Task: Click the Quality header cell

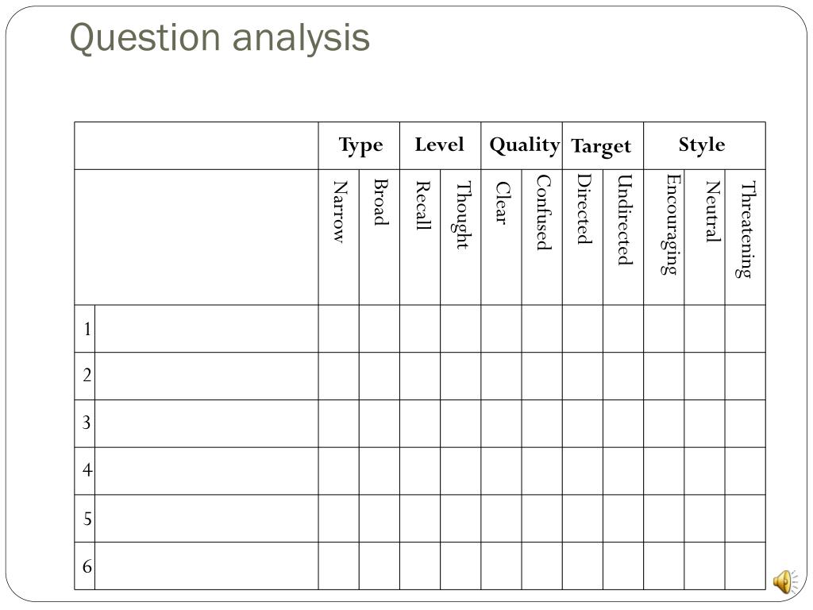Action: click(x=522, y=146)
